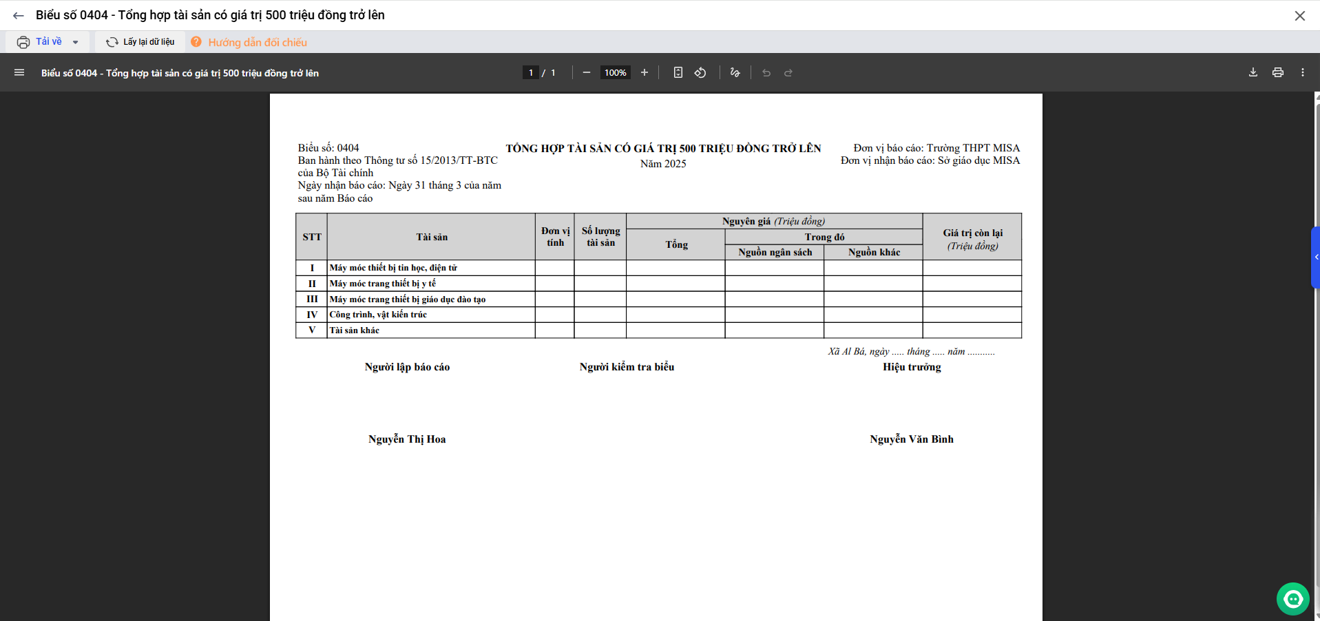Click Lấy lại dữ liệu to reload data
This screenshot has width=1320, height=621.
(140, 42)
